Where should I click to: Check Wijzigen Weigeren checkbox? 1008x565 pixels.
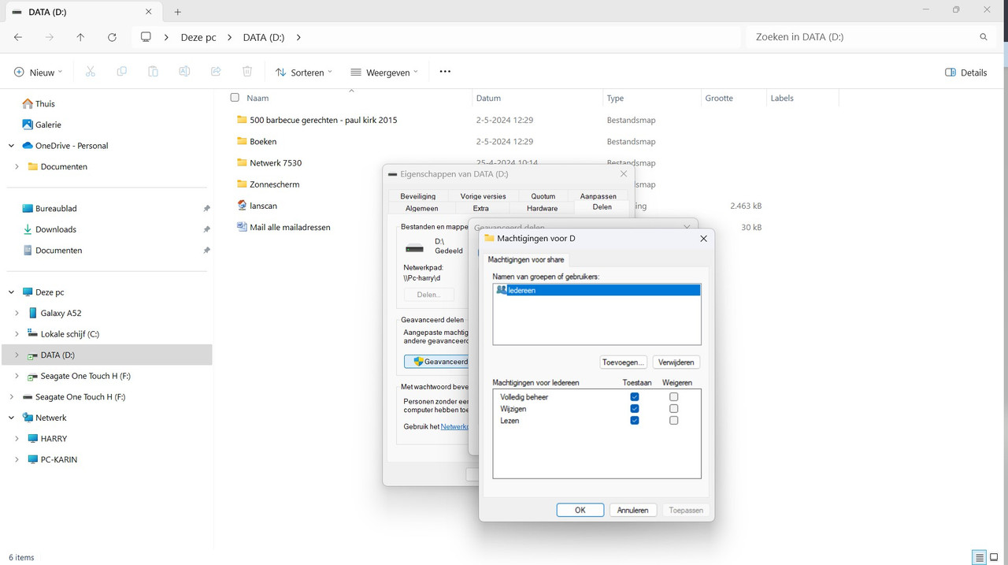coord(673,409)
